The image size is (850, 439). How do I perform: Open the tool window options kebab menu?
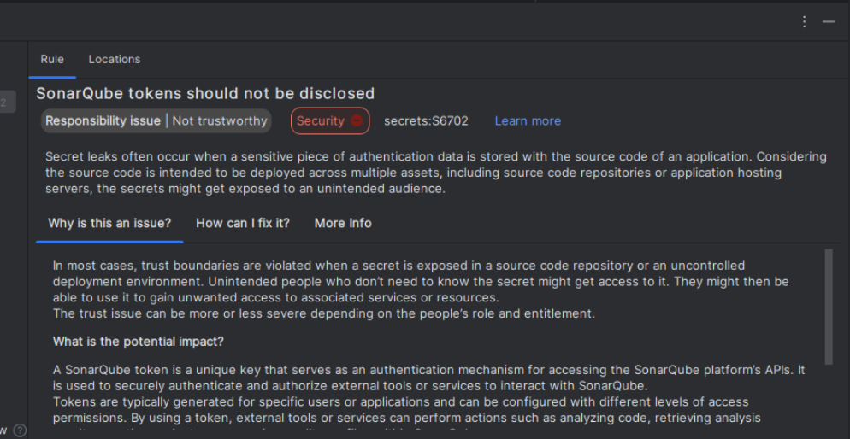click(x=805, y=21)
